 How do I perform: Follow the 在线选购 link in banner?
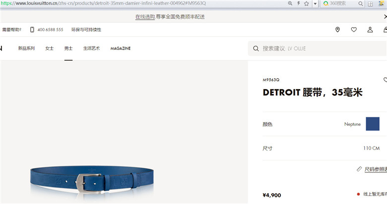[145, 17]
